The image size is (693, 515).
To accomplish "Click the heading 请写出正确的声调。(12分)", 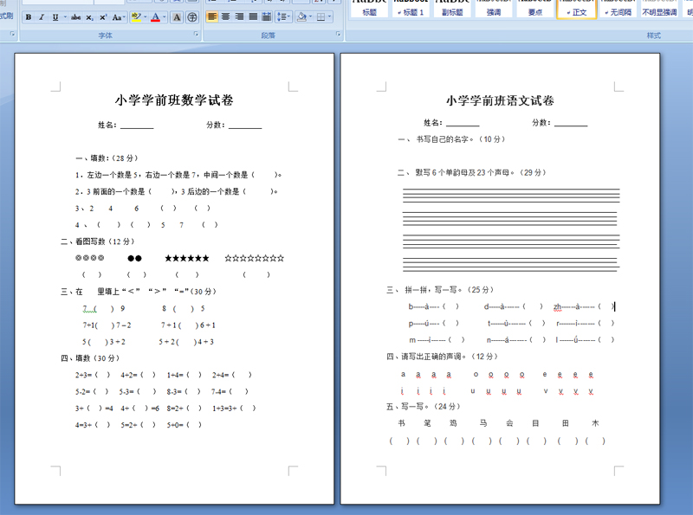I will pos(450,357).
